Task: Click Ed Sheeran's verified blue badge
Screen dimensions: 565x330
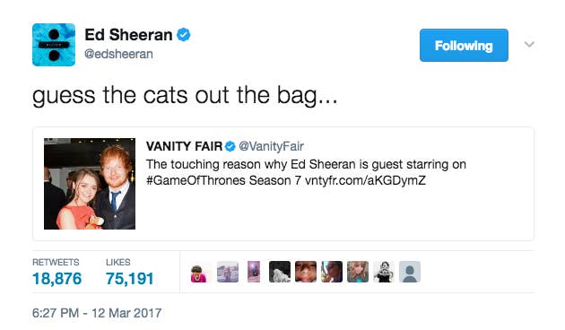Action: (x=184, y=35)
